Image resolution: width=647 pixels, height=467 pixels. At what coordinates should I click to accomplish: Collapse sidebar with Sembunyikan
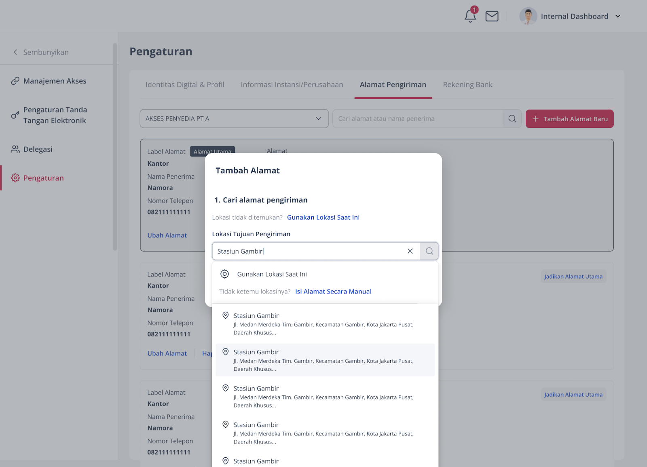point(41,52)
